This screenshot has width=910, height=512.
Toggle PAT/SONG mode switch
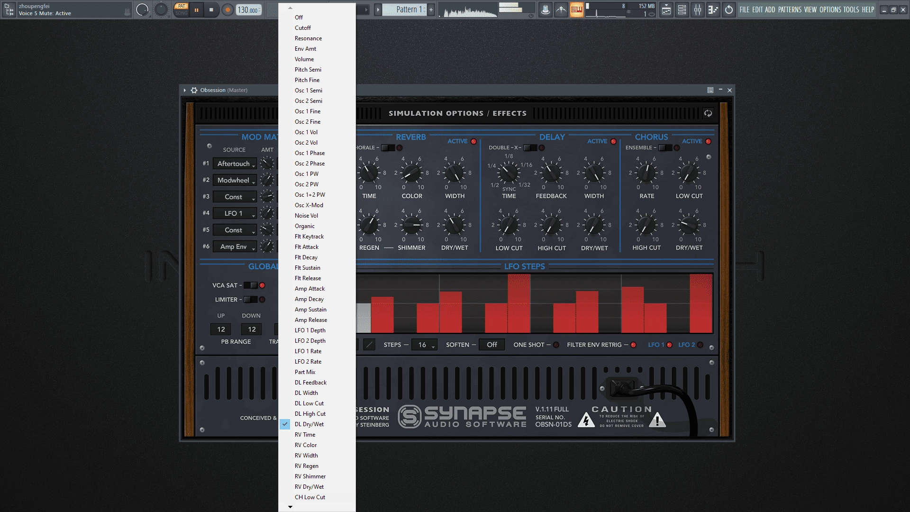pyautogui.click(x=182, y=9)
